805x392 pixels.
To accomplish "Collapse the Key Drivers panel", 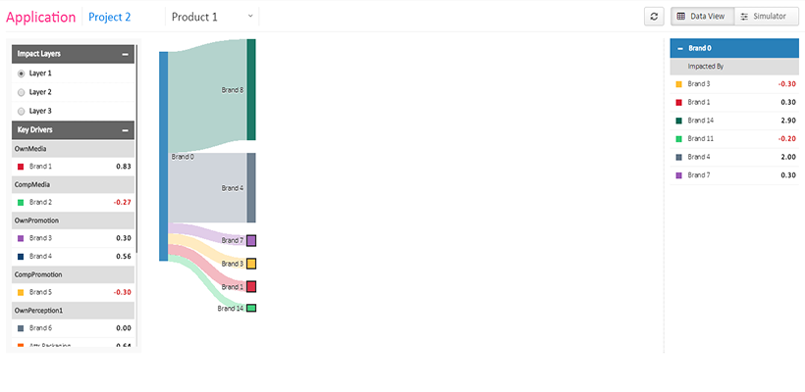I will (x=125, y=129).
